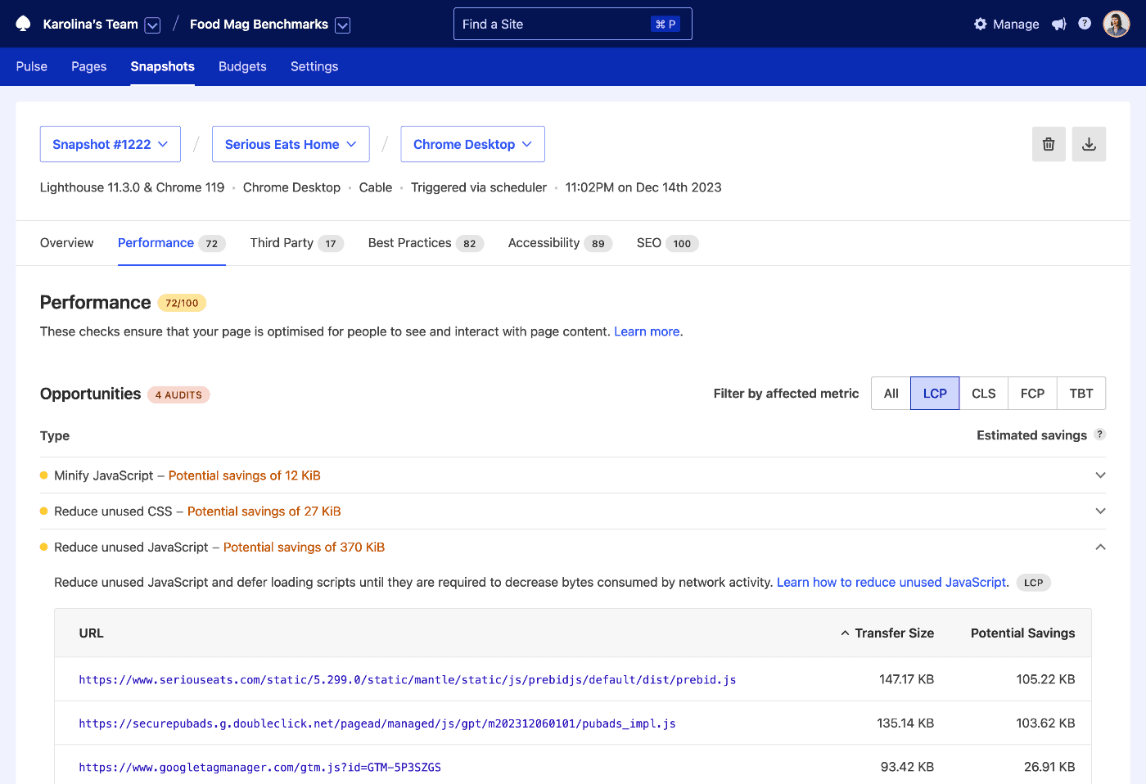Open announcements via the megaphone icon
This screenshot has height=784, width=1146.
[x=1058, y=24]
